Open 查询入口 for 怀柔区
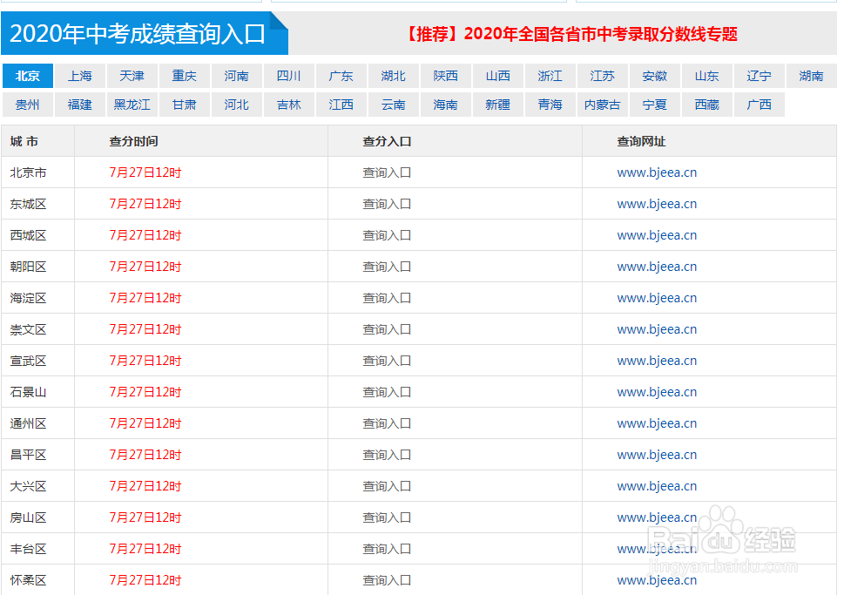Viewport: 844px width, 595px height. [387, 579]
